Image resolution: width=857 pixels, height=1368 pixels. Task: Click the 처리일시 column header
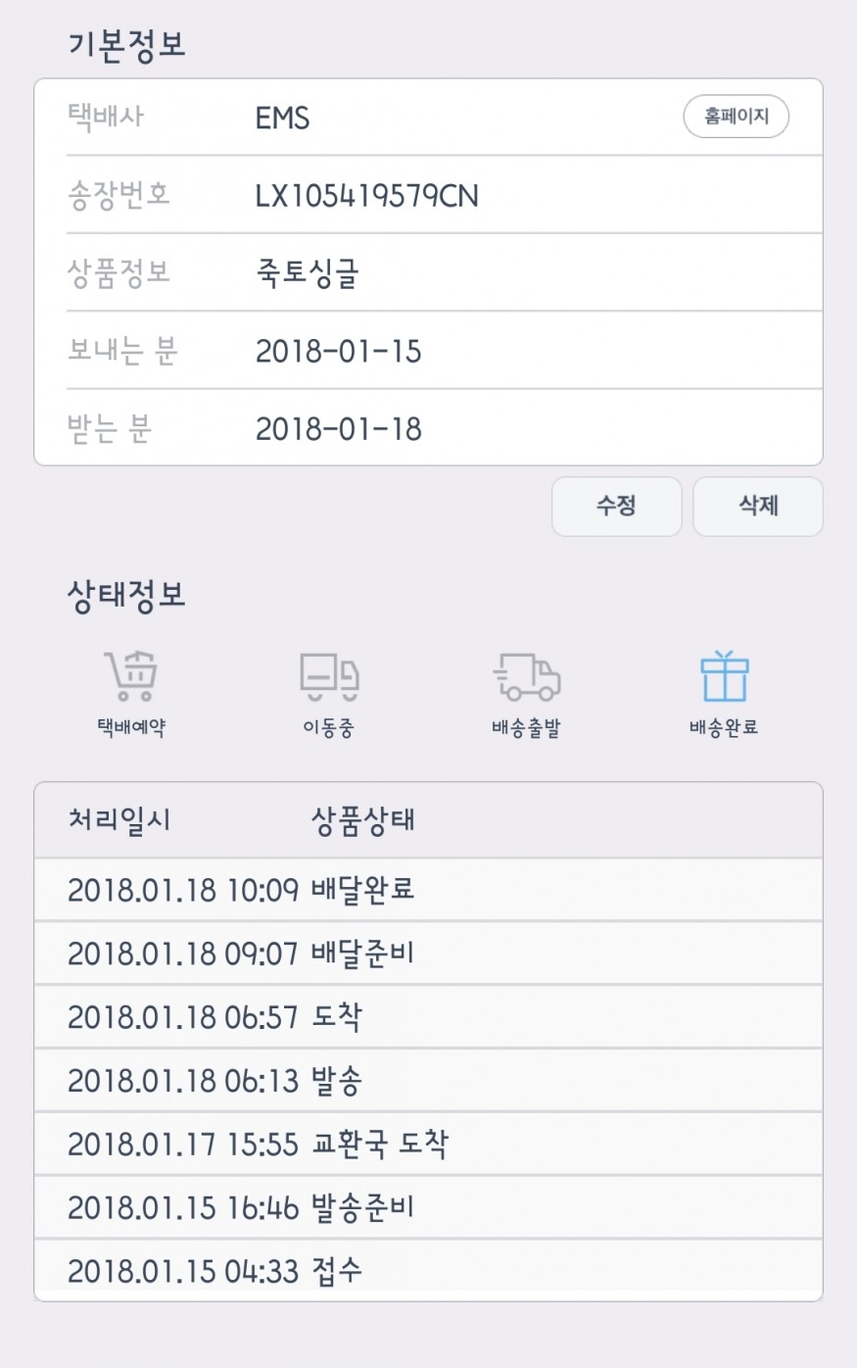pyautogui.click(x=119, y=819)
